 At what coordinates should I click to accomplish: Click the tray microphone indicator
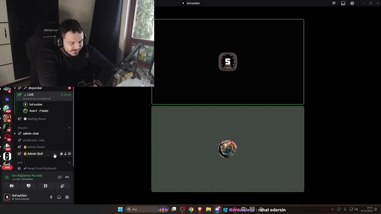(x=345, y=209)
